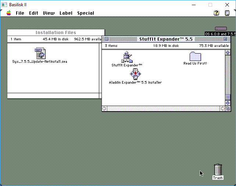The height and width of the screenshot is (186, 236).
Task: Click the scroll right arrow in StuffIt window
Action: pos(222,109)
